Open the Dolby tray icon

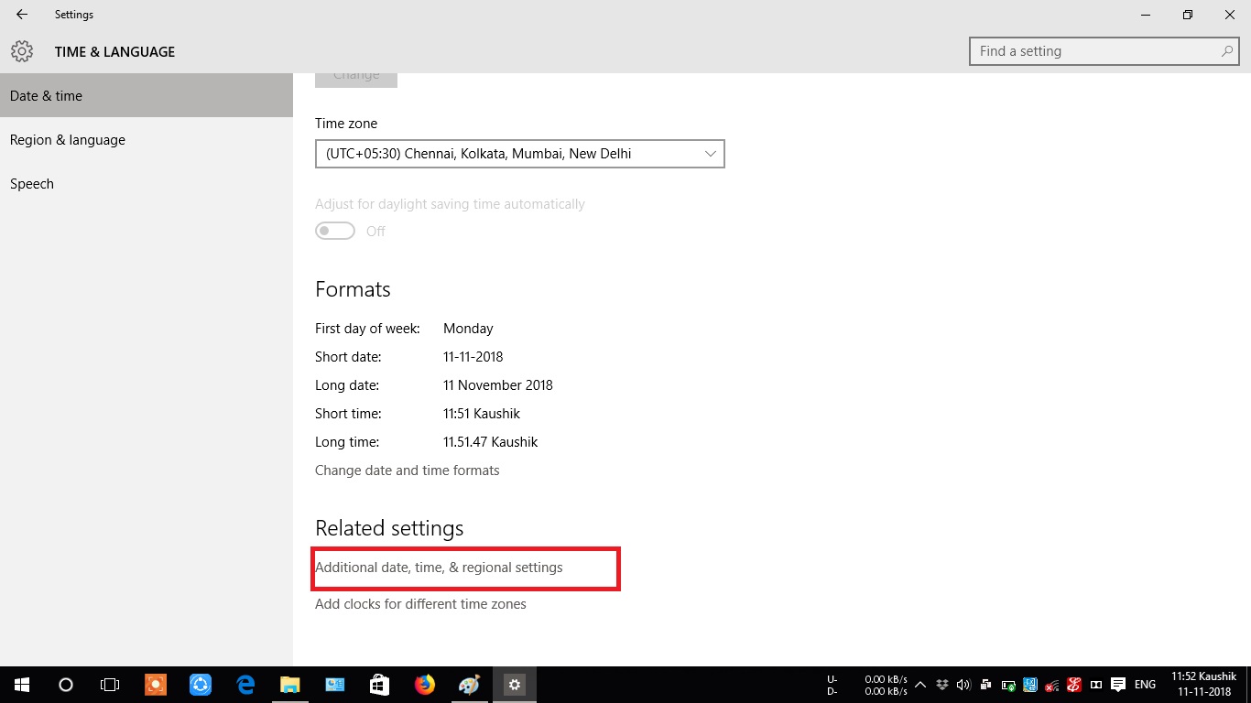[x=1096, y=685]
